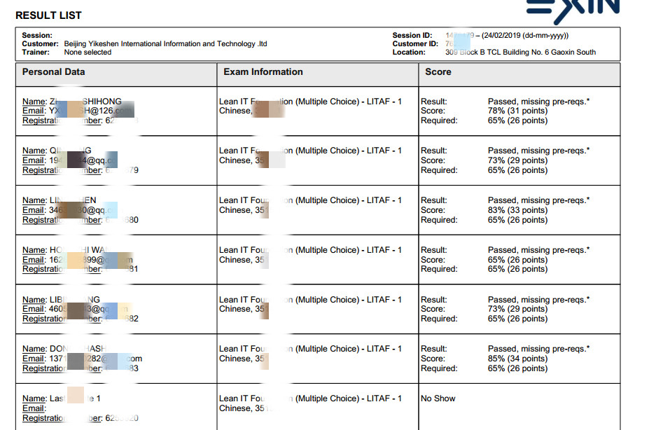Click the Exam Information column header
This screenshot has height=430, width=649.
pyautogui.click(x=263, y=72)
